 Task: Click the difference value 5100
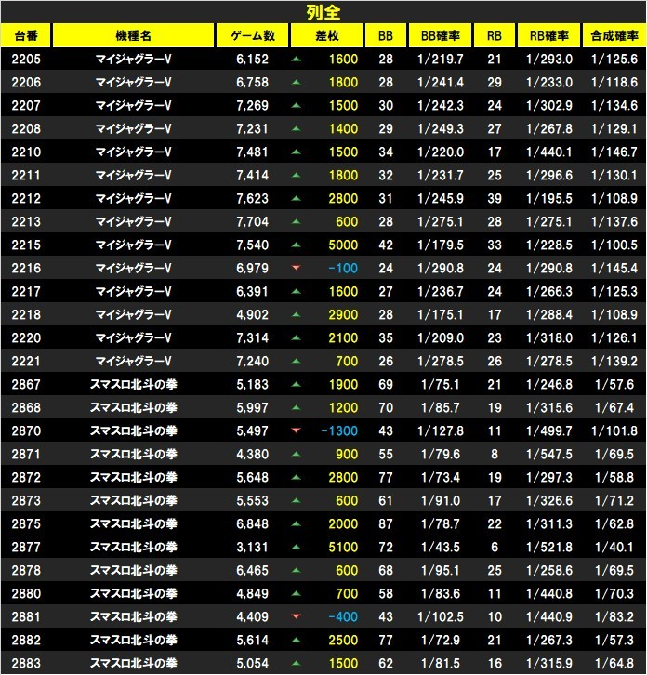(x=343, y=547)
